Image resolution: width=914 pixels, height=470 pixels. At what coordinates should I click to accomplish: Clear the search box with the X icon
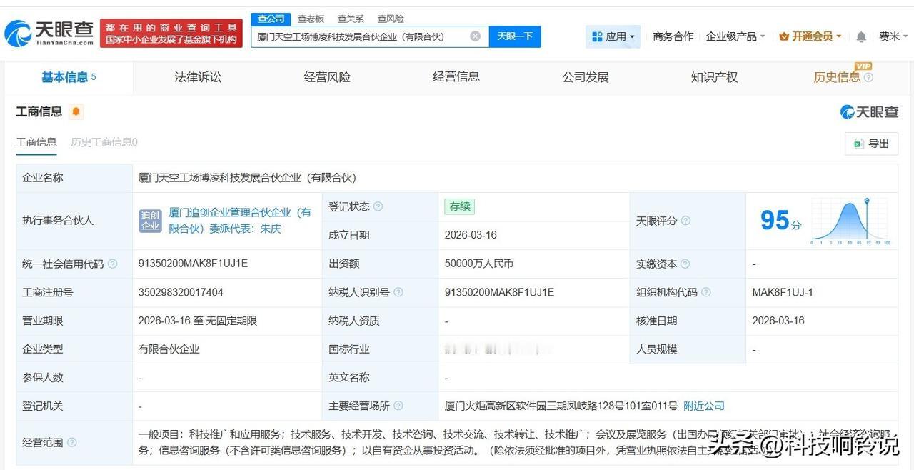[x=475, y=36]
